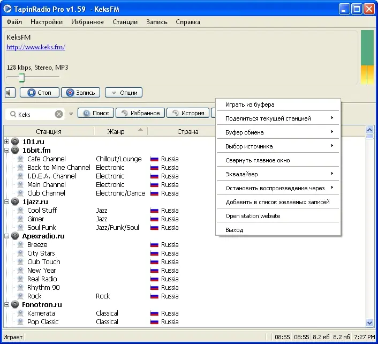The height and width of the screenshot is (344, 378).
Task: Start recording with the Запись button
Action: tap(80, 93)
